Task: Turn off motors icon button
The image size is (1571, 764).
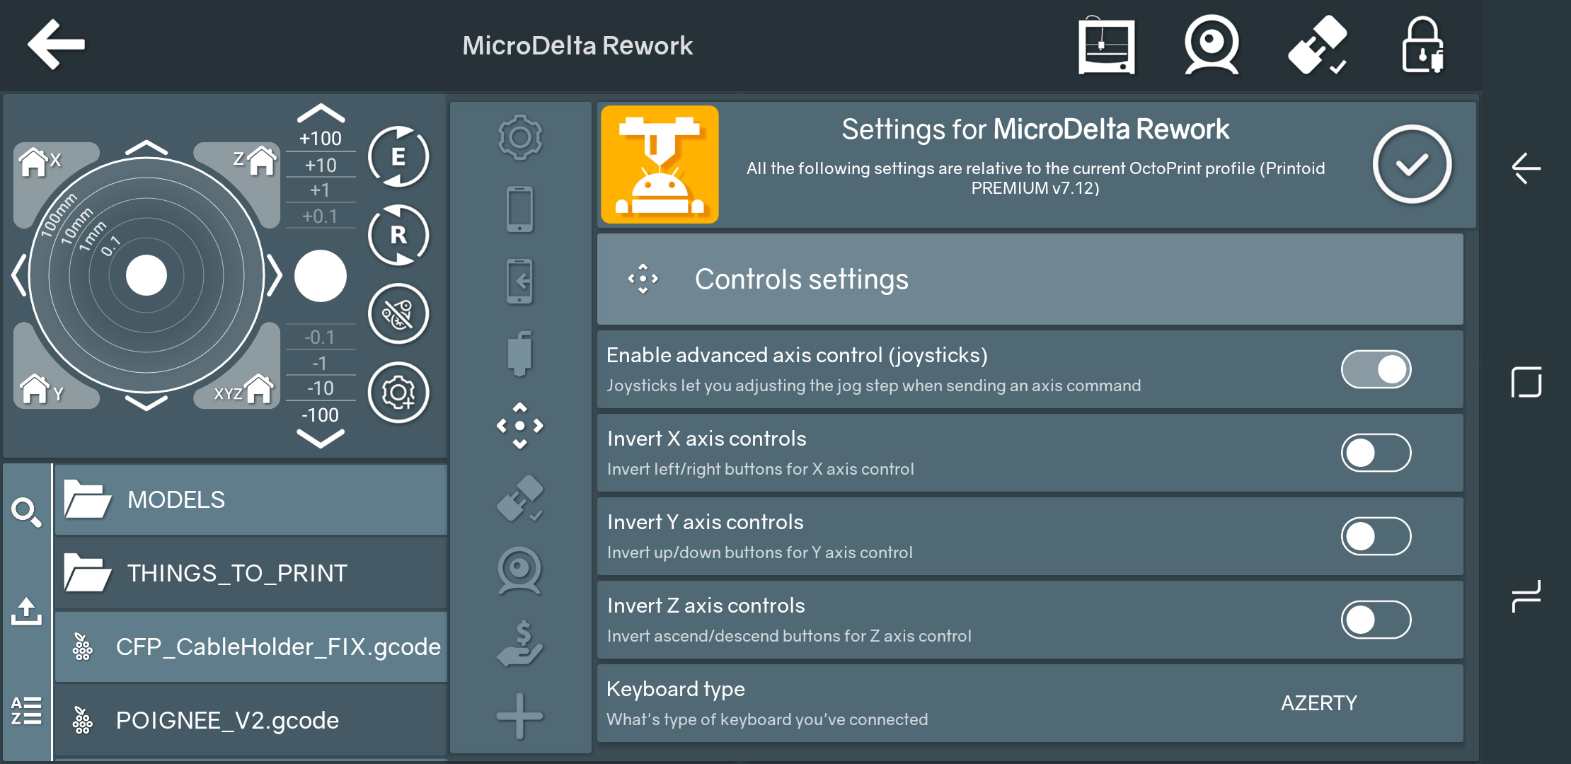Action: point(398,314)
